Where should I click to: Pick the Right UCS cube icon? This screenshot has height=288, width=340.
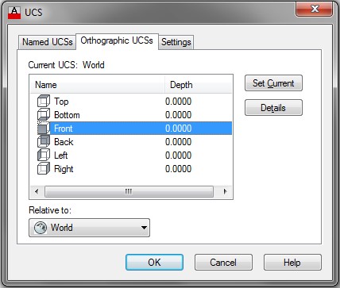click(x=44, y=169)
